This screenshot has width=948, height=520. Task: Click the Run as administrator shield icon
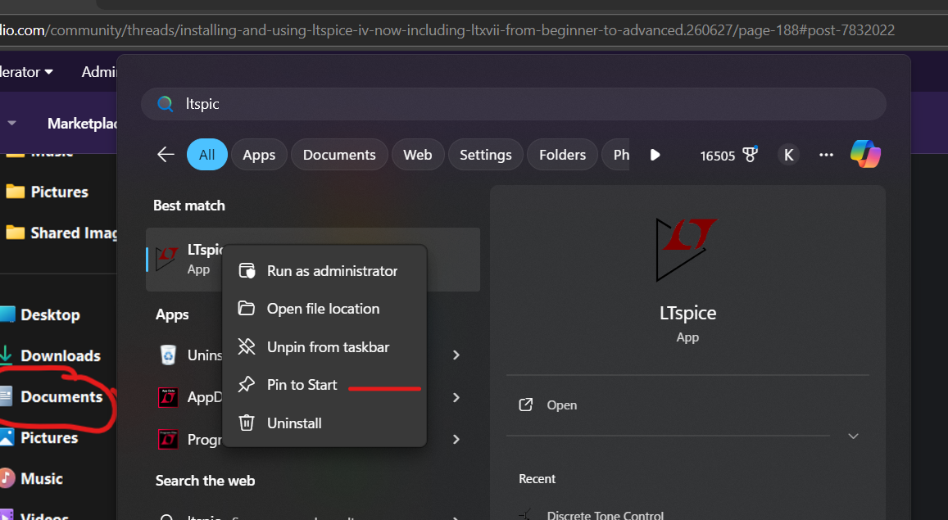point(247,270)
